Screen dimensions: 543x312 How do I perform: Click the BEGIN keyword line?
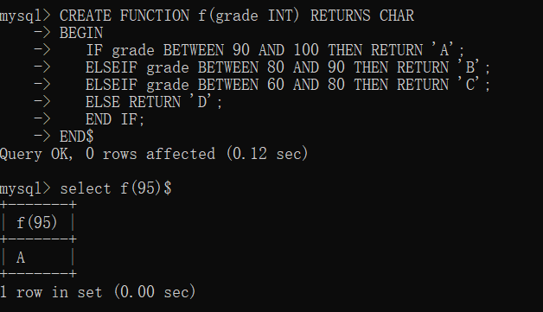pyautogui.click(x=81, y=33)
